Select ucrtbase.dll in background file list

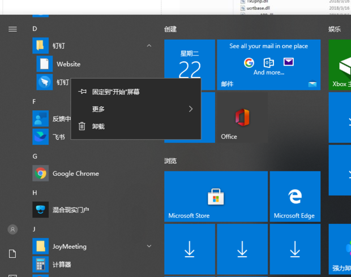click(258, 8)
